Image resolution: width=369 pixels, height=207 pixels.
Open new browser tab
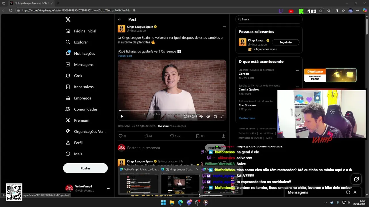pyautogui.click(x=58, y=3)
